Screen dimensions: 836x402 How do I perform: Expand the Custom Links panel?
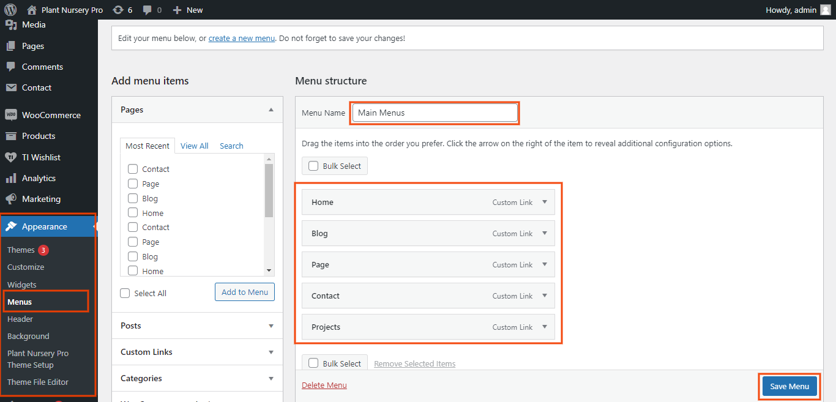point(271,352)
